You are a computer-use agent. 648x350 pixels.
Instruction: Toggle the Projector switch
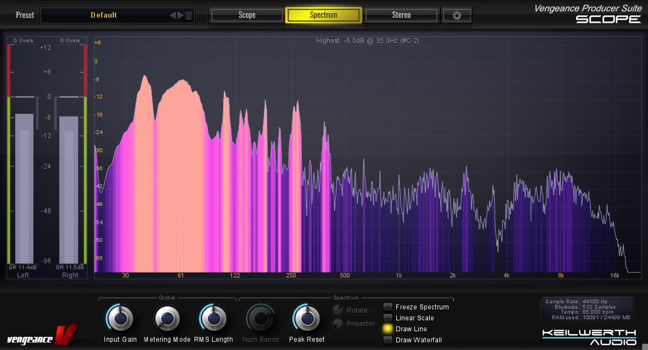337,324
